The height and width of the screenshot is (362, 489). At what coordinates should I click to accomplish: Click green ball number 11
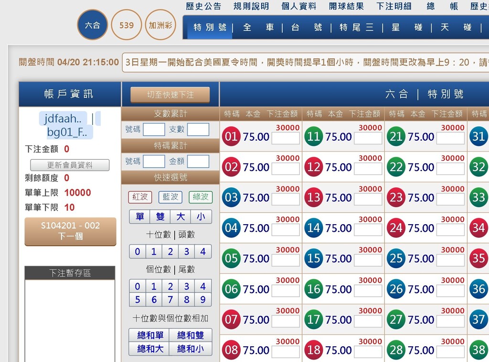click(x=314, y=137)
